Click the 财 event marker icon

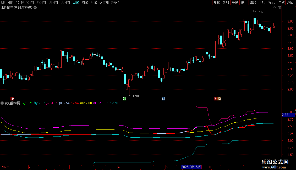(x=163, y=99)
